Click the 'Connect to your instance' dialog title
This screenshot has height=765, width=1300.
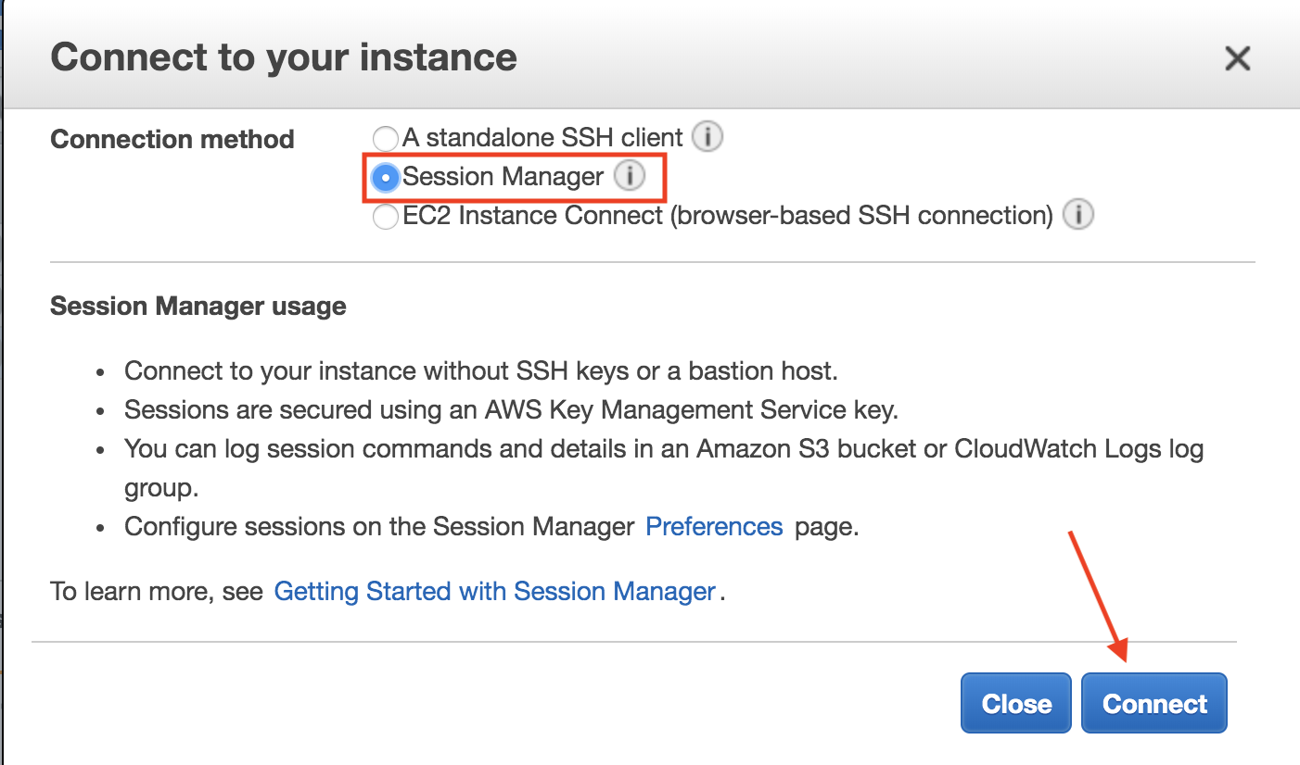[x=284, y=57]
